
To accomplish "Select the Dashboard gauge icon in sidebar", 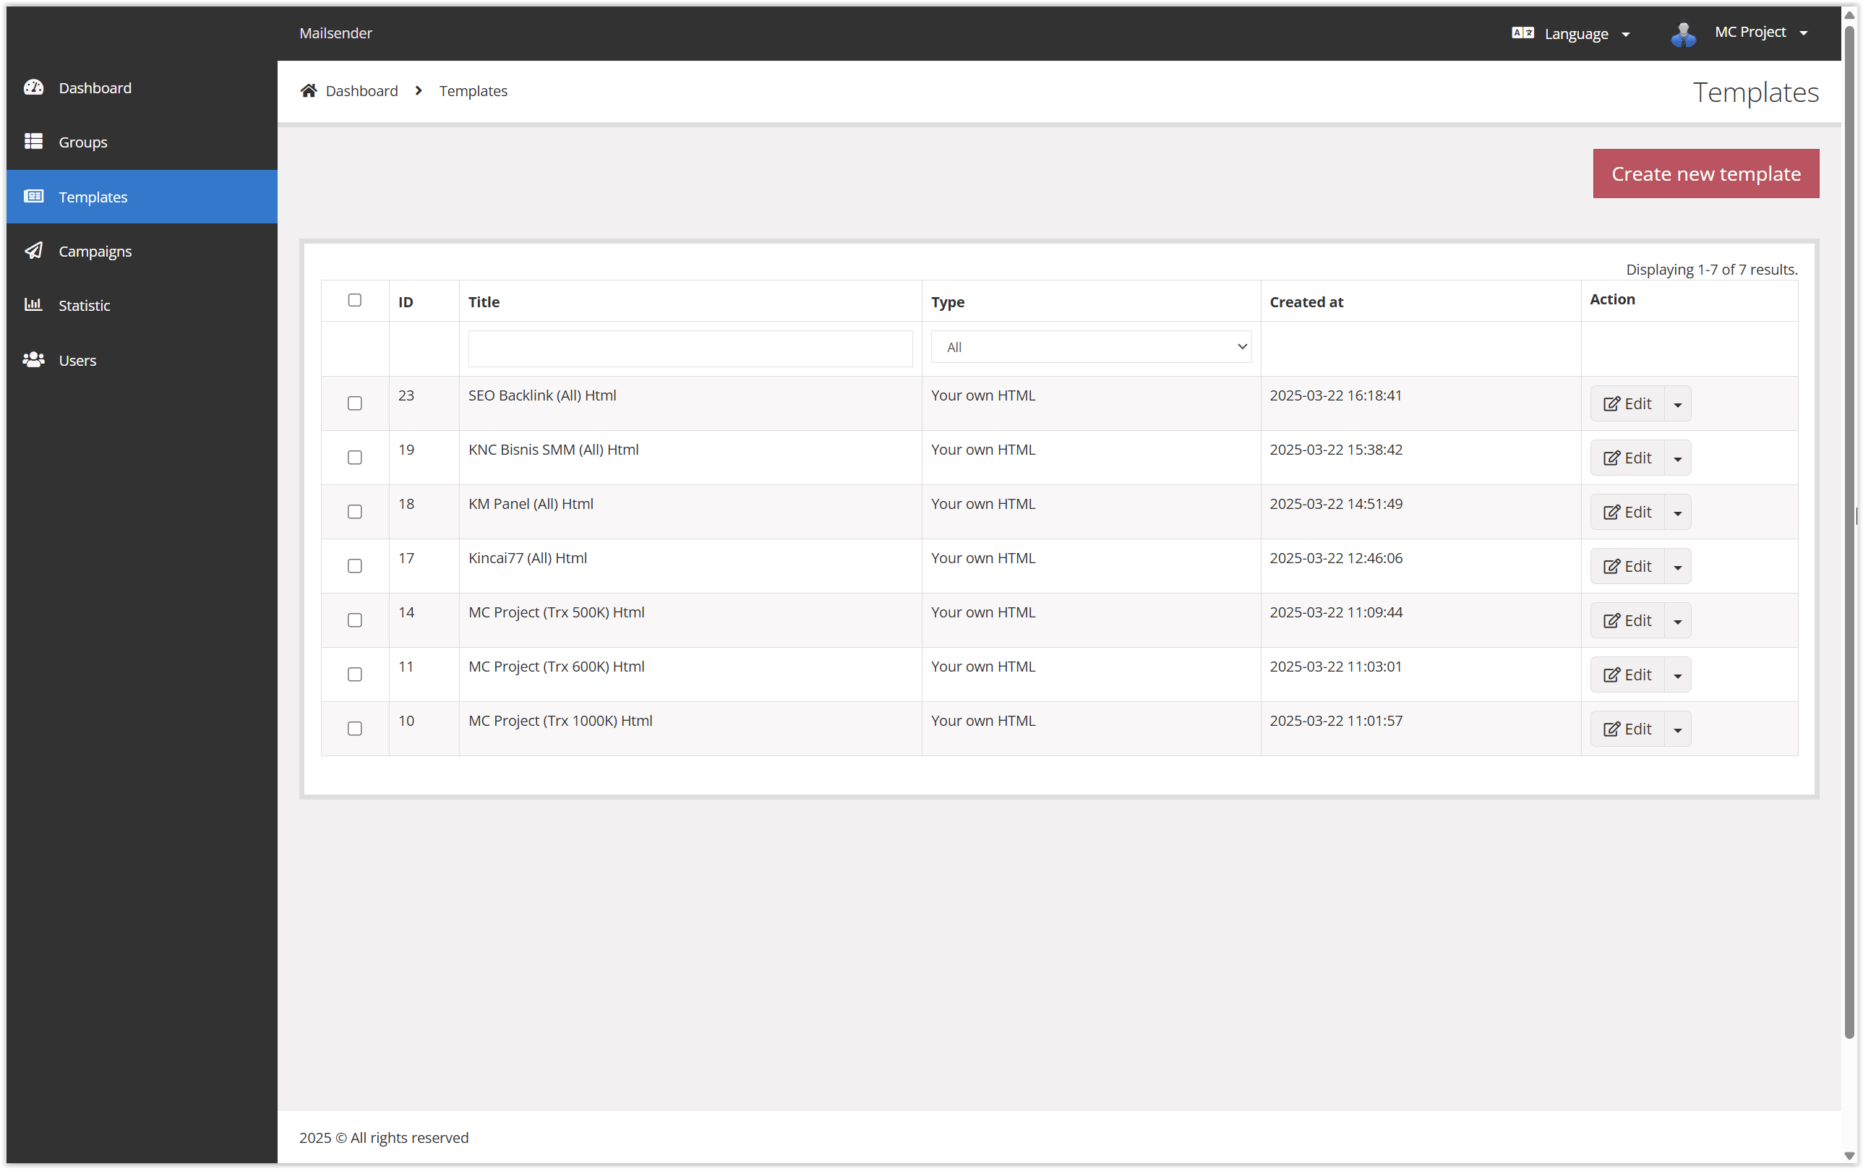I will (34, 87).
